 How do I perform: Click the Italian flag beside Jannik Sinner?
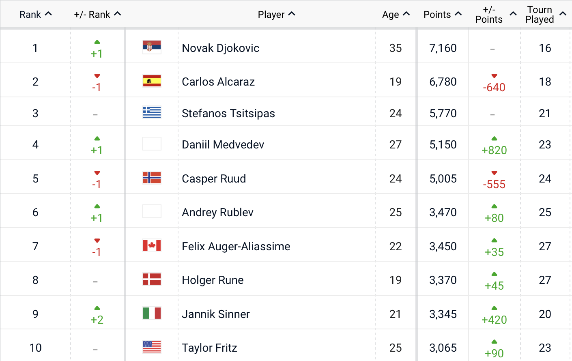coord(152,313)
